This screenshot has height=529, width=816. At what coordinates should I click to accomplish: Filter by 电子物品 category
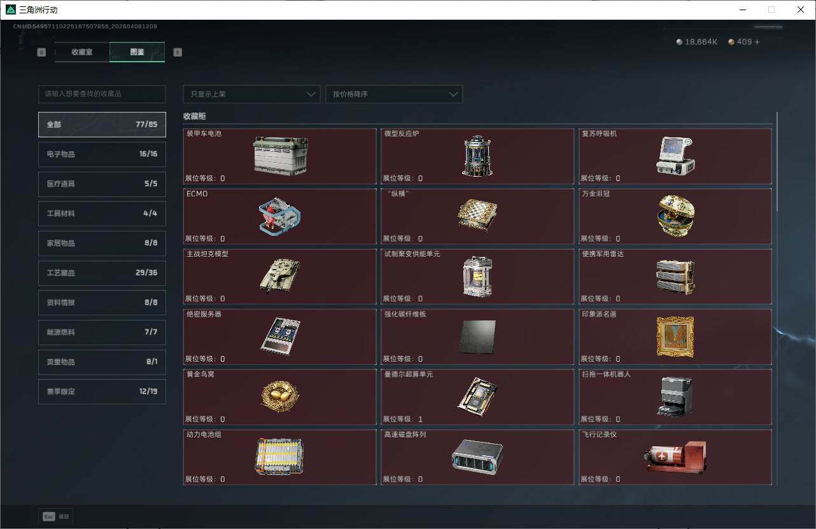tap(102, 154)
